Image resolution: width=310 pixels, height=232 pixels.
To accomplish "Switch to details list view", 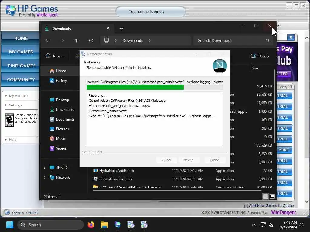I will click(265, 196).
